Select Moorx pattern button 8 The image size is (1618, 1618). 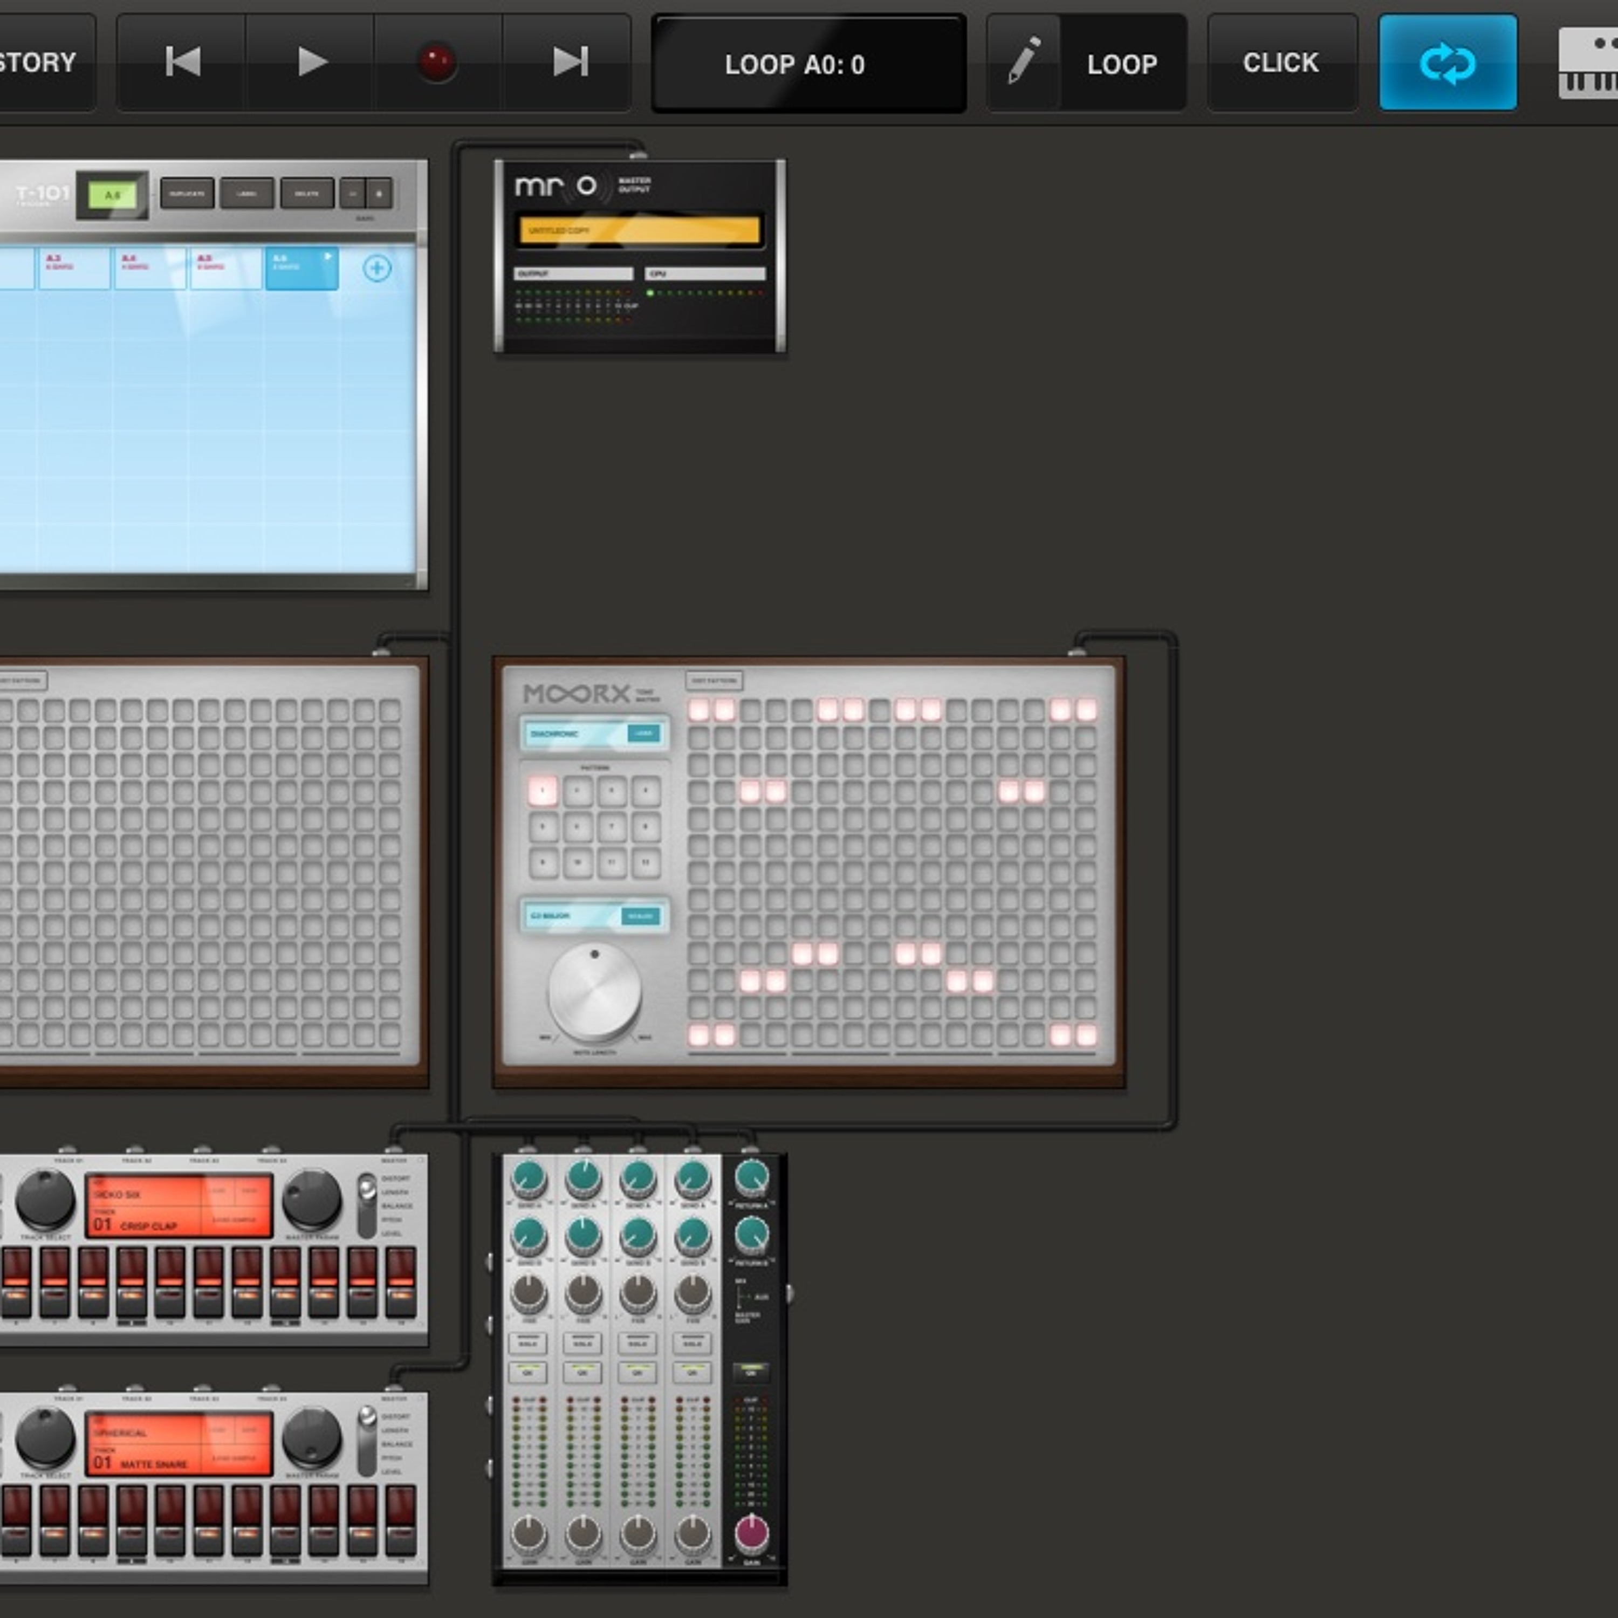[646, 827]
